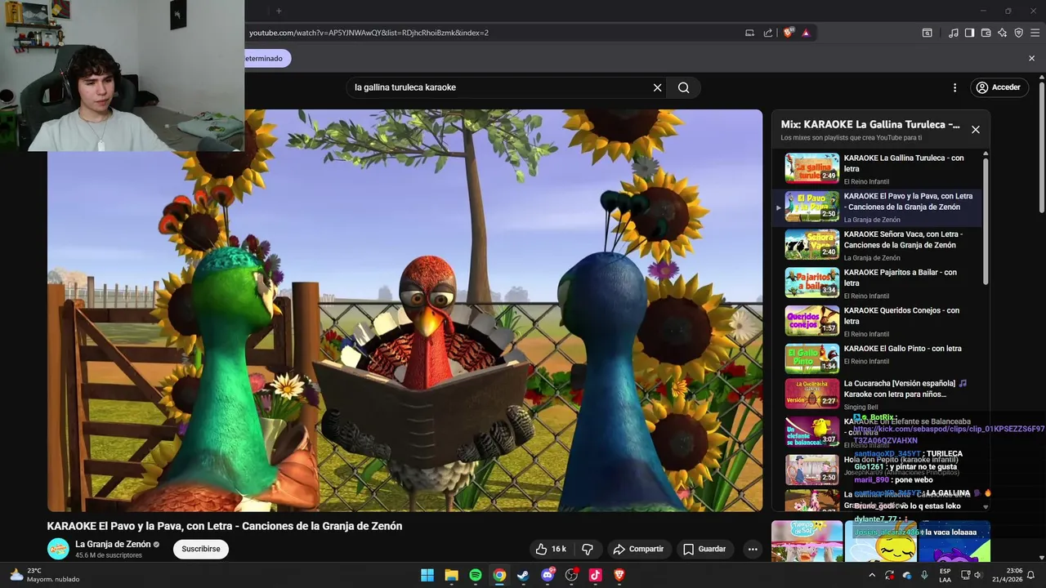The image size is (1046, 588).
Task: Open the Windows Start menu
Action: click(427, 575)
